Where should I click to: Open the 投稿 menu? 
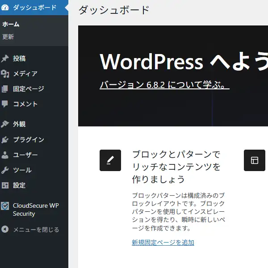pos(34,59)
